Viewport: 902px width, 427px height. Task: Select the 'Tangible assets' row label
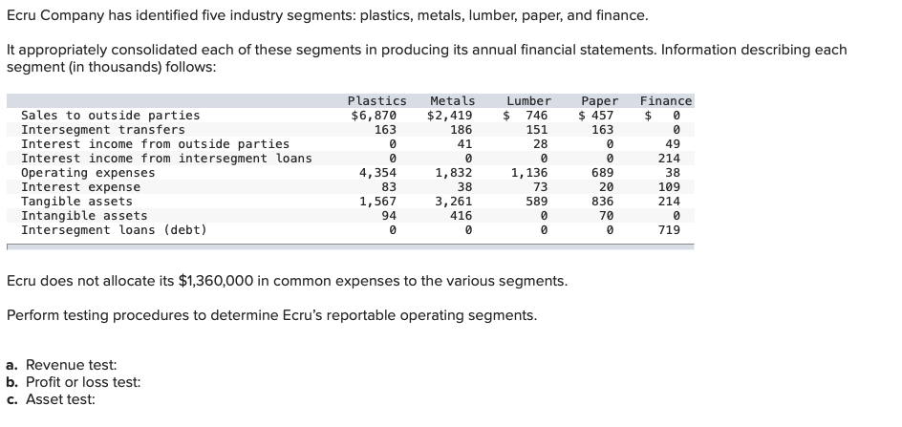tap(76, 202)
